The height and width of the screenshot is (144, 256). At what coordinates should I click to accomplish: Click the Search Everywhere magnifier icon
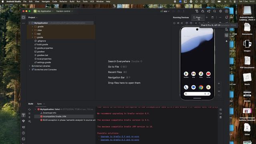(214, 11)
